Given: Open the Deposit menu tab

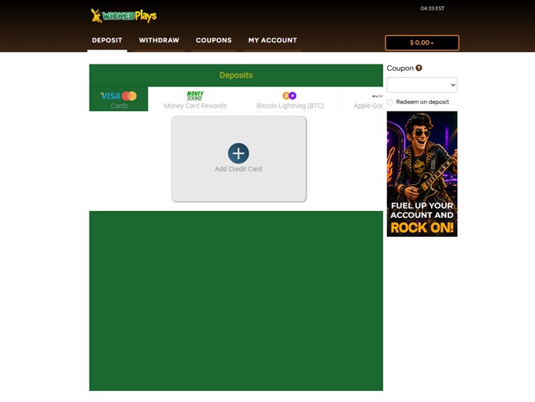Looking at the screenshot, I should [107, 40].
